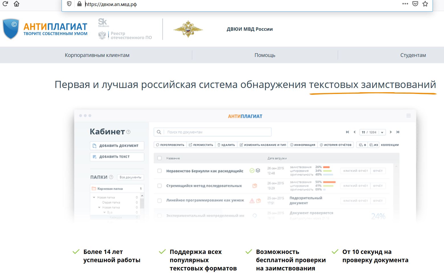This screenshot has height=273, width=444.
Task: Click the add to collection 'в' icon
Action: (363, 145)
